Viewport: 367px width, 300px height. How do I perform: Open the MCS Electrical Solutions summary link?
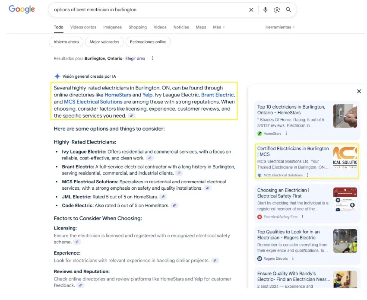93,102
